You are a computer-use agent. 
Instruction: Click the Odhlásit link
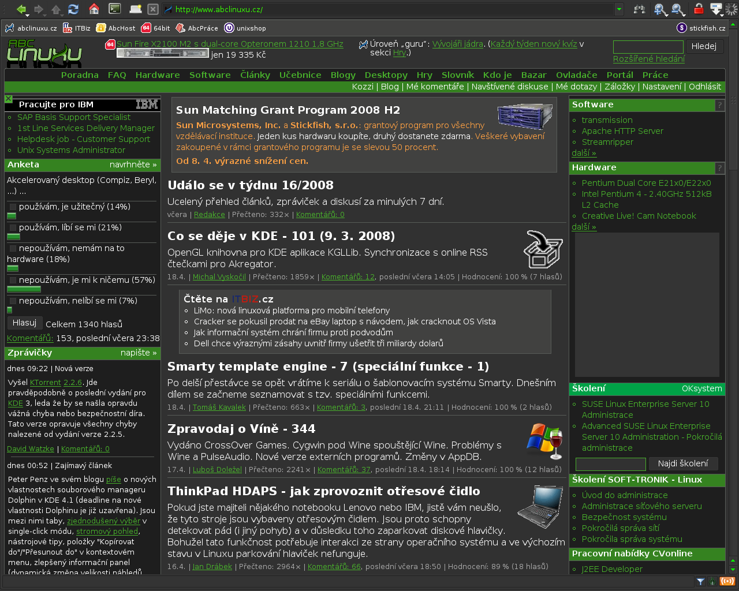point(705,87)
